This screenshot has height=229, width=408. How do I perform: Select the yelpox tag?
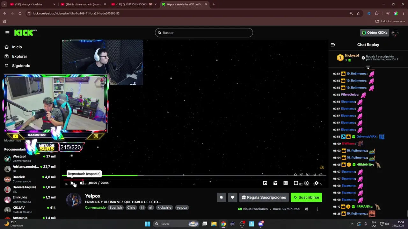[x=182, y=207]
